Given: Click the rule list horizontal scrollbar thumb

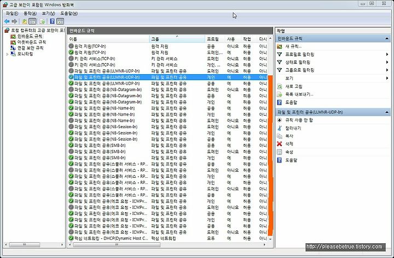Looking at the screenshot, I should [117, 244].
